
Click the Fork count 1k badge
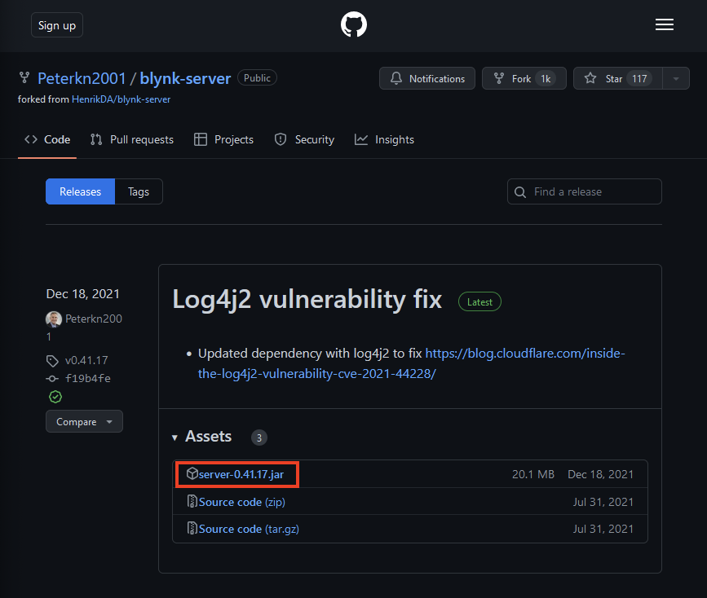pos(546,79)
